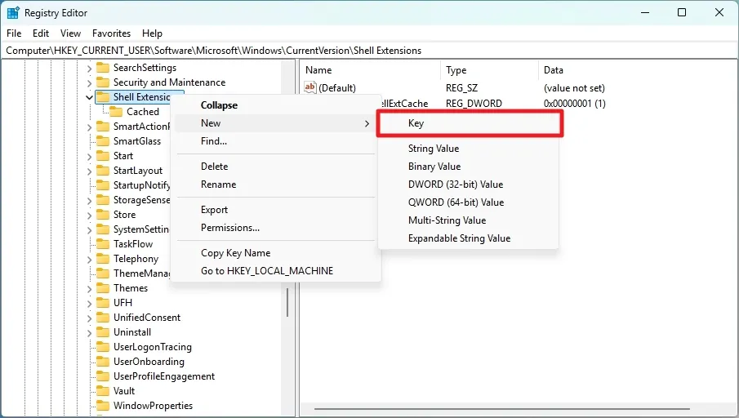Click the values pane horizontal scrollbar

(502, 409)
